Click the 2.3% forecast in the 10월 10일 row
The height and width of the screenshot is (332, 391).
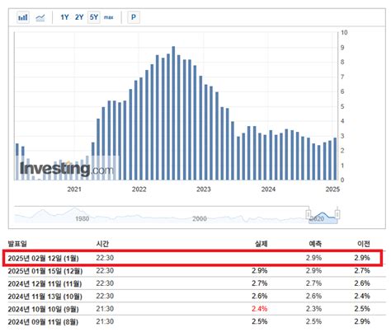coord(313,309)
